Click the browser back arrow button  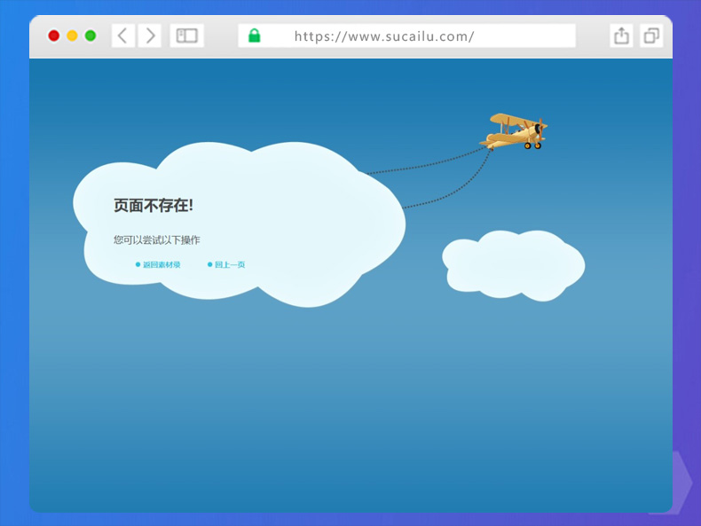pos(122,35)
